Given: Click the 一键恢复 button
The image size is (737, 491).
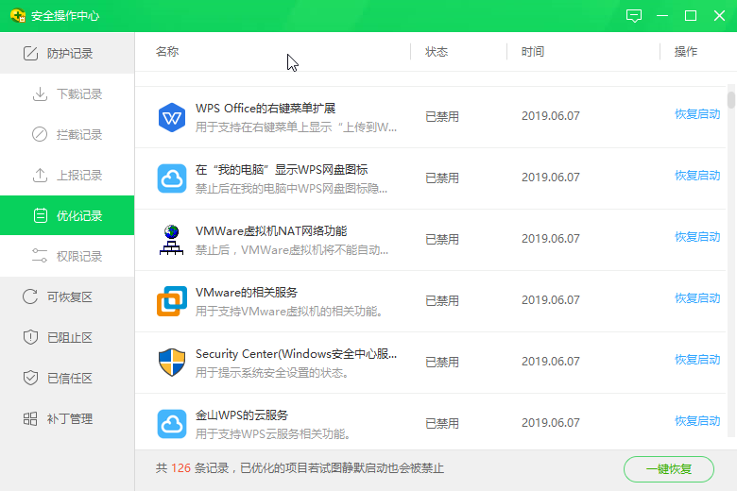Looking at the screenshot, I should click(668, 469).
